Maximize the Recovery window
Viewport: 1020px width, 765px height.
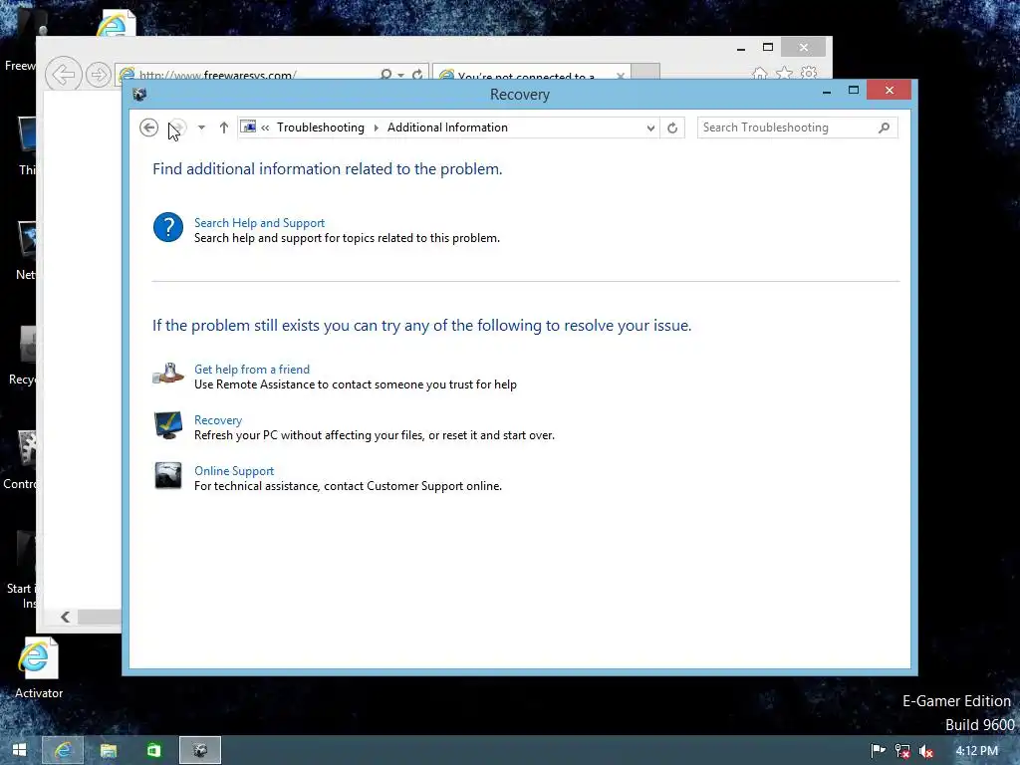[x=854, y=91]
